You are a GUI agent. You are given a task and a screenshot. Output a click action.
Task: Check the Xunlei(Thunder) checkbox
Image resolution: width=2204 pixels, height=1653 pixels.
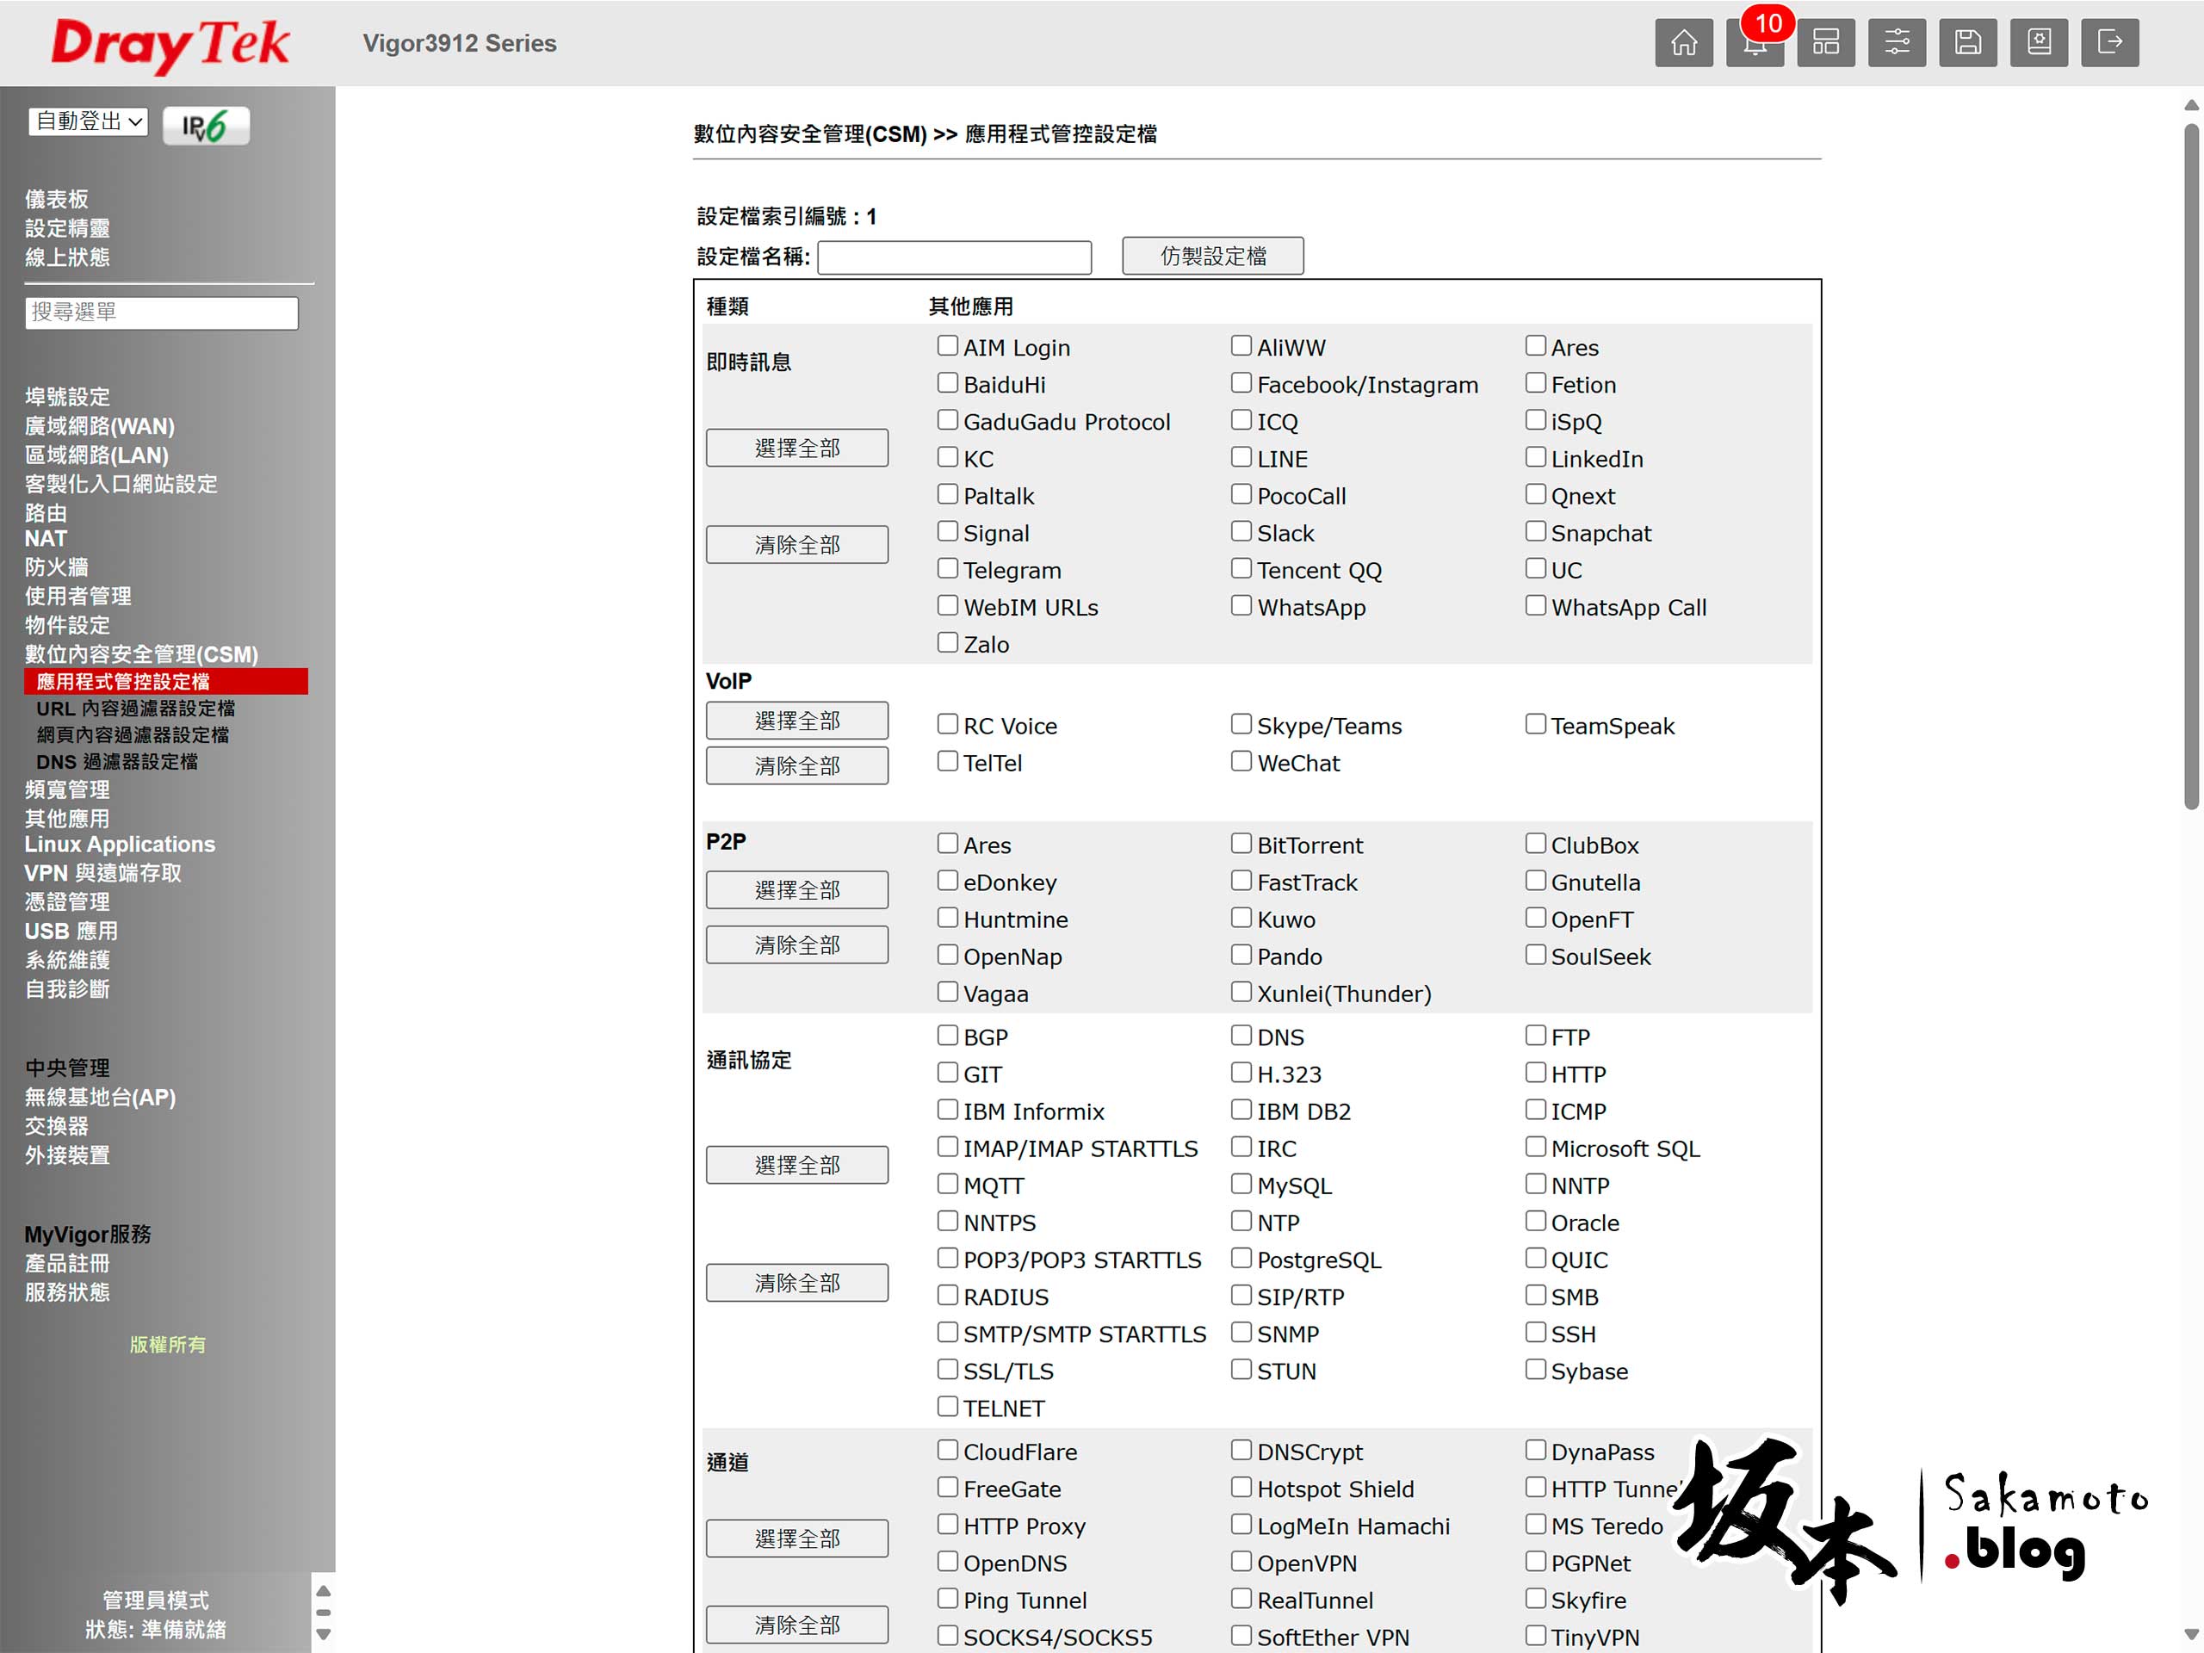pos(1241,993)
